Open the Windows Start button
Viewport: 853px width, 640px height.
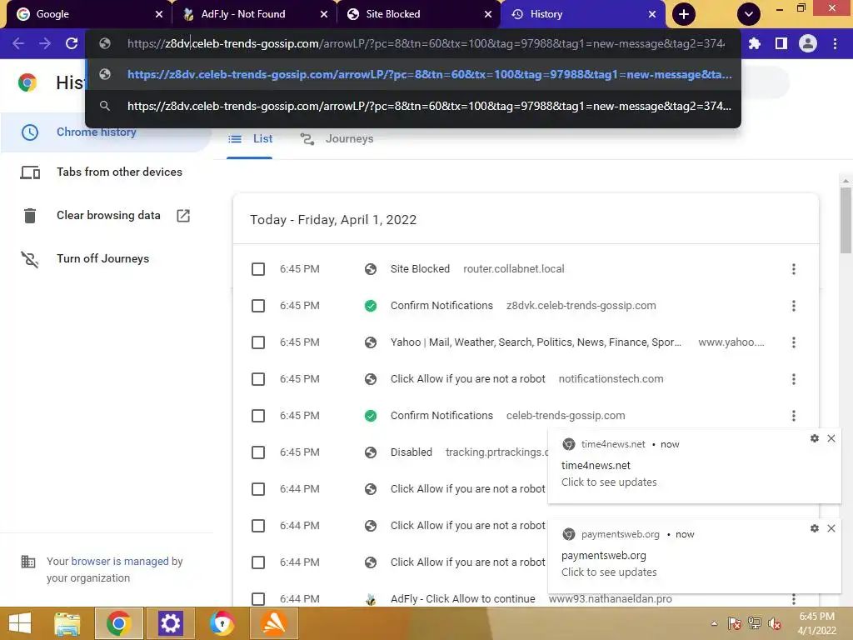(20, 623)
